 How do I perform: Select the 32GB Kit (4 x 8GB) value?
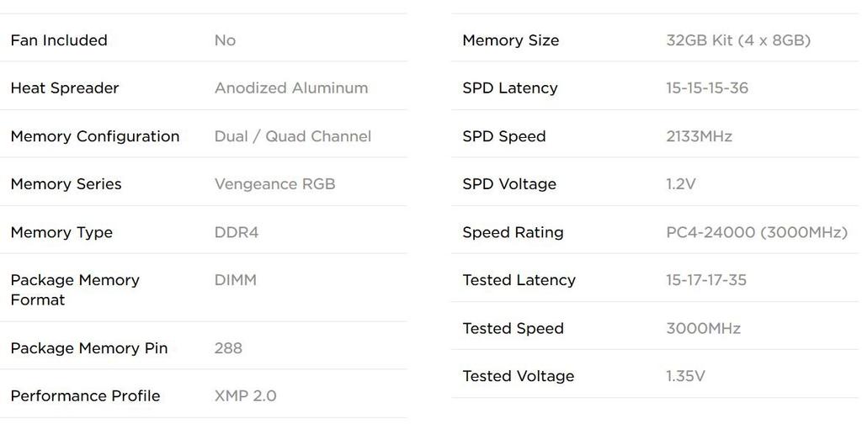click(738, 40)
